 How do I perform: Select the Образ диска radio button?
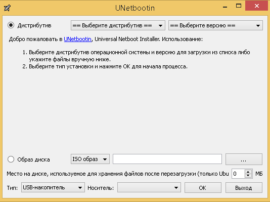(11, 159)
